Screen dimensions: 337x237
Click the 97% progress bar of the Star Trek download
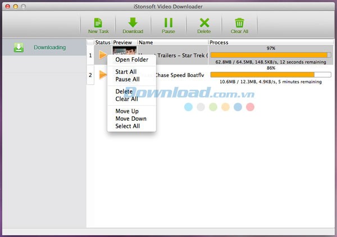(271, 55)
